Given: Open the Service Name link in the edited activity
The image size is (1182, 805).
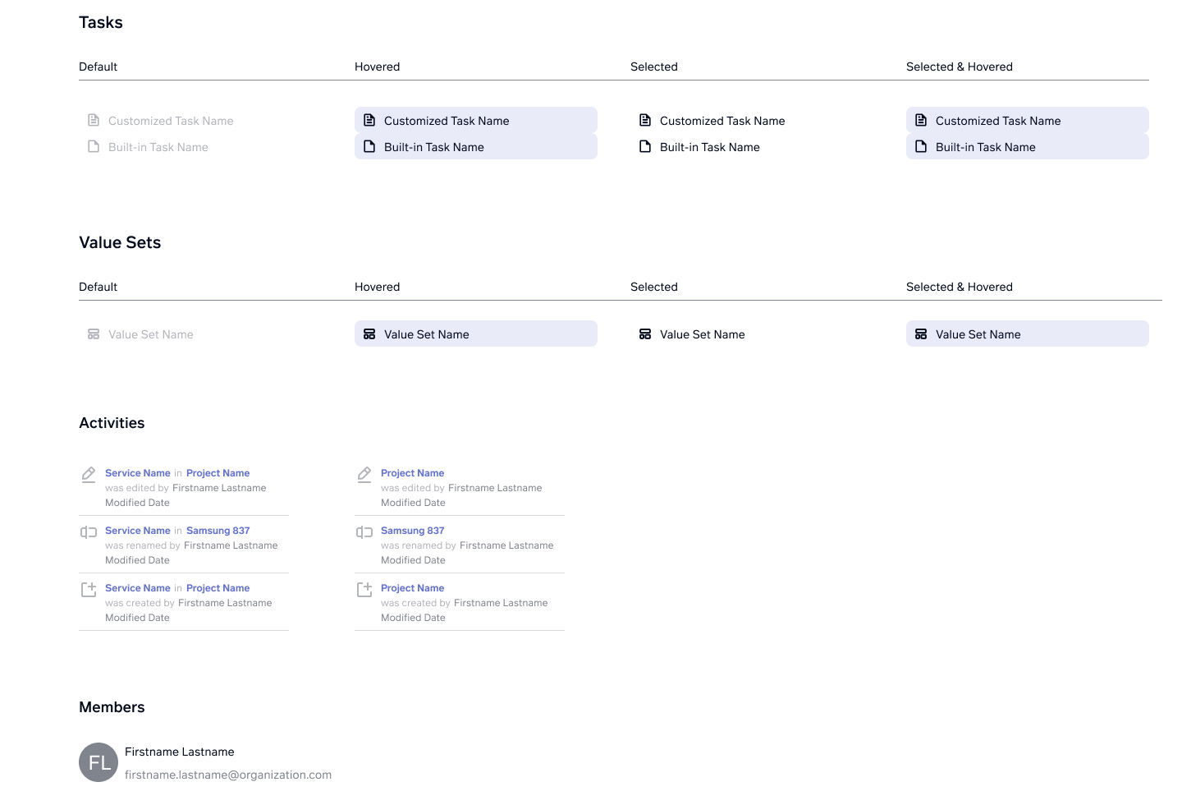Looking at the screenshot, I should (138, 473).
